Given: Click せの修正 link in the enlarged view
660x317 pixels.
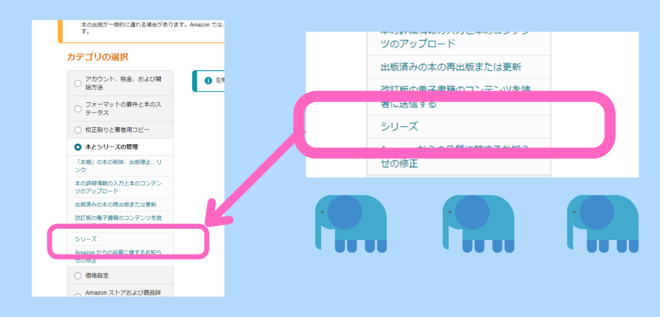Looking at the screenshot, I should click(x=399, y=163).
